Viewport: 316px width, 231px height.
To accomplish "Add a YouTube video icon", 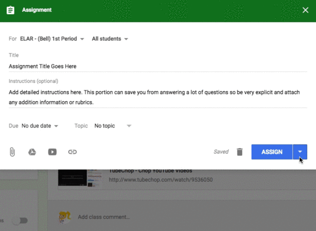I will 52,152.
